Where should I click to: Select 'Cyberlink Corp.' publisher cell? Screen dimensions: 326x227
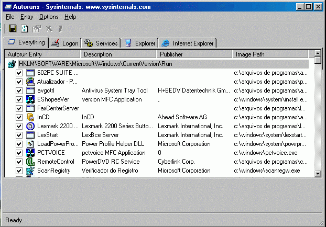click(176, 162)
